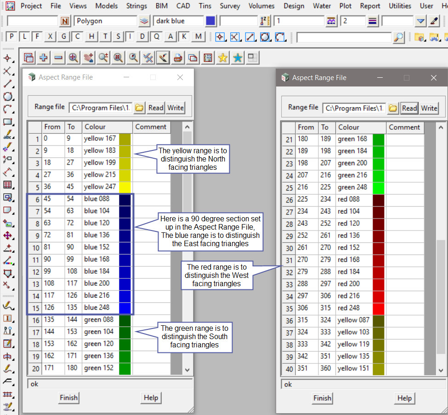This screenshot has height=415, width=448.
Task: Click the Range file path field in right panel
Action: pyautogui.click(x=354, y=108)
